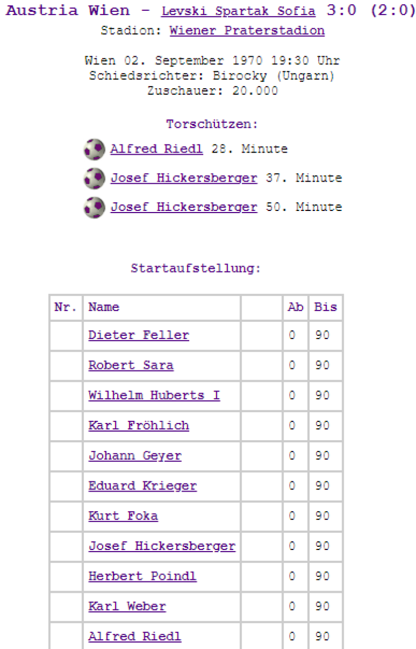Screen dimensions: 416x649
Task: Open Eduard Krieger player page
Action: [x=143, y=486]
